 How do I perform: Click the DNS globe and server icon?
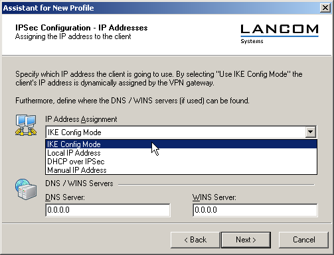pyautogui.click(x=26, y=189)
